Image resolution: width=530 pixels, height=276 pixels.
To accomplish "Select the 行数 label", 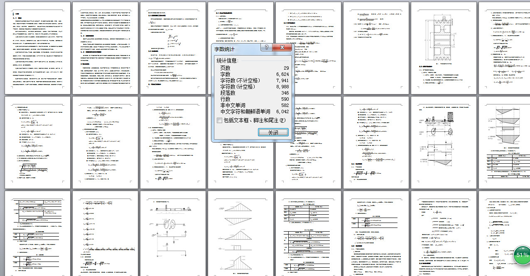I will point(225,99).
